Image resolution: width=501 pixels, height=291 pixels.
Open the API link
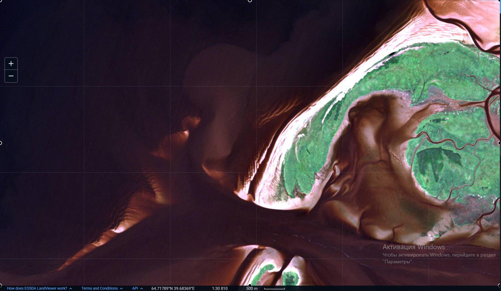click(135, 288)
